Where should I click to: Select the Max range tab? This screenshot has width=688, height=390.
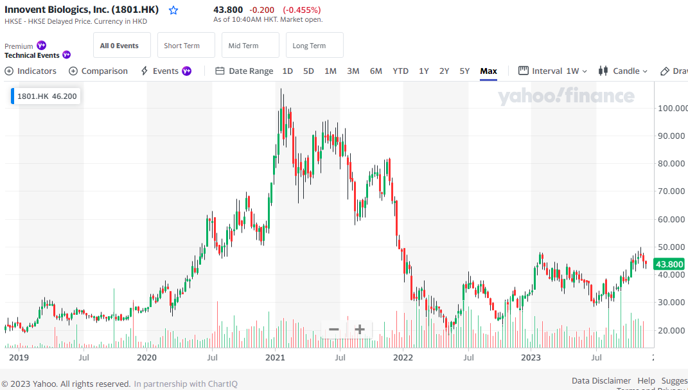[x=488, y=71]
